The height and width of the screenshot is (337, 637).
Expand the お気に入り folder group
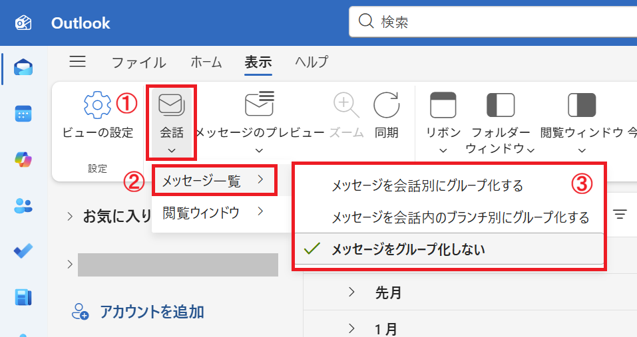pos(70,217)
